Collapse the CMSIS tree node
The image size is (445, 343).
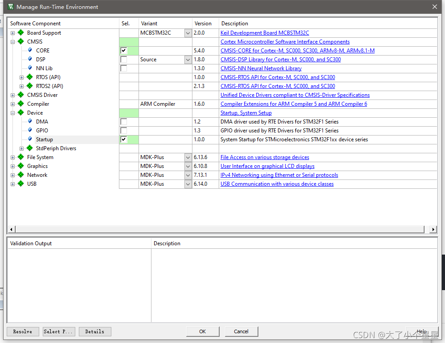[12, 42]
